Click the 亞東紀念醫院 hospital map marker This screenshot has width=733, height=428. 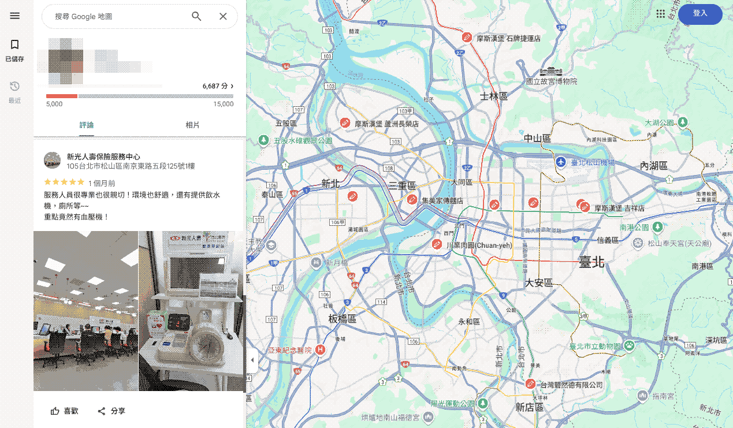[x=319, y=350]
